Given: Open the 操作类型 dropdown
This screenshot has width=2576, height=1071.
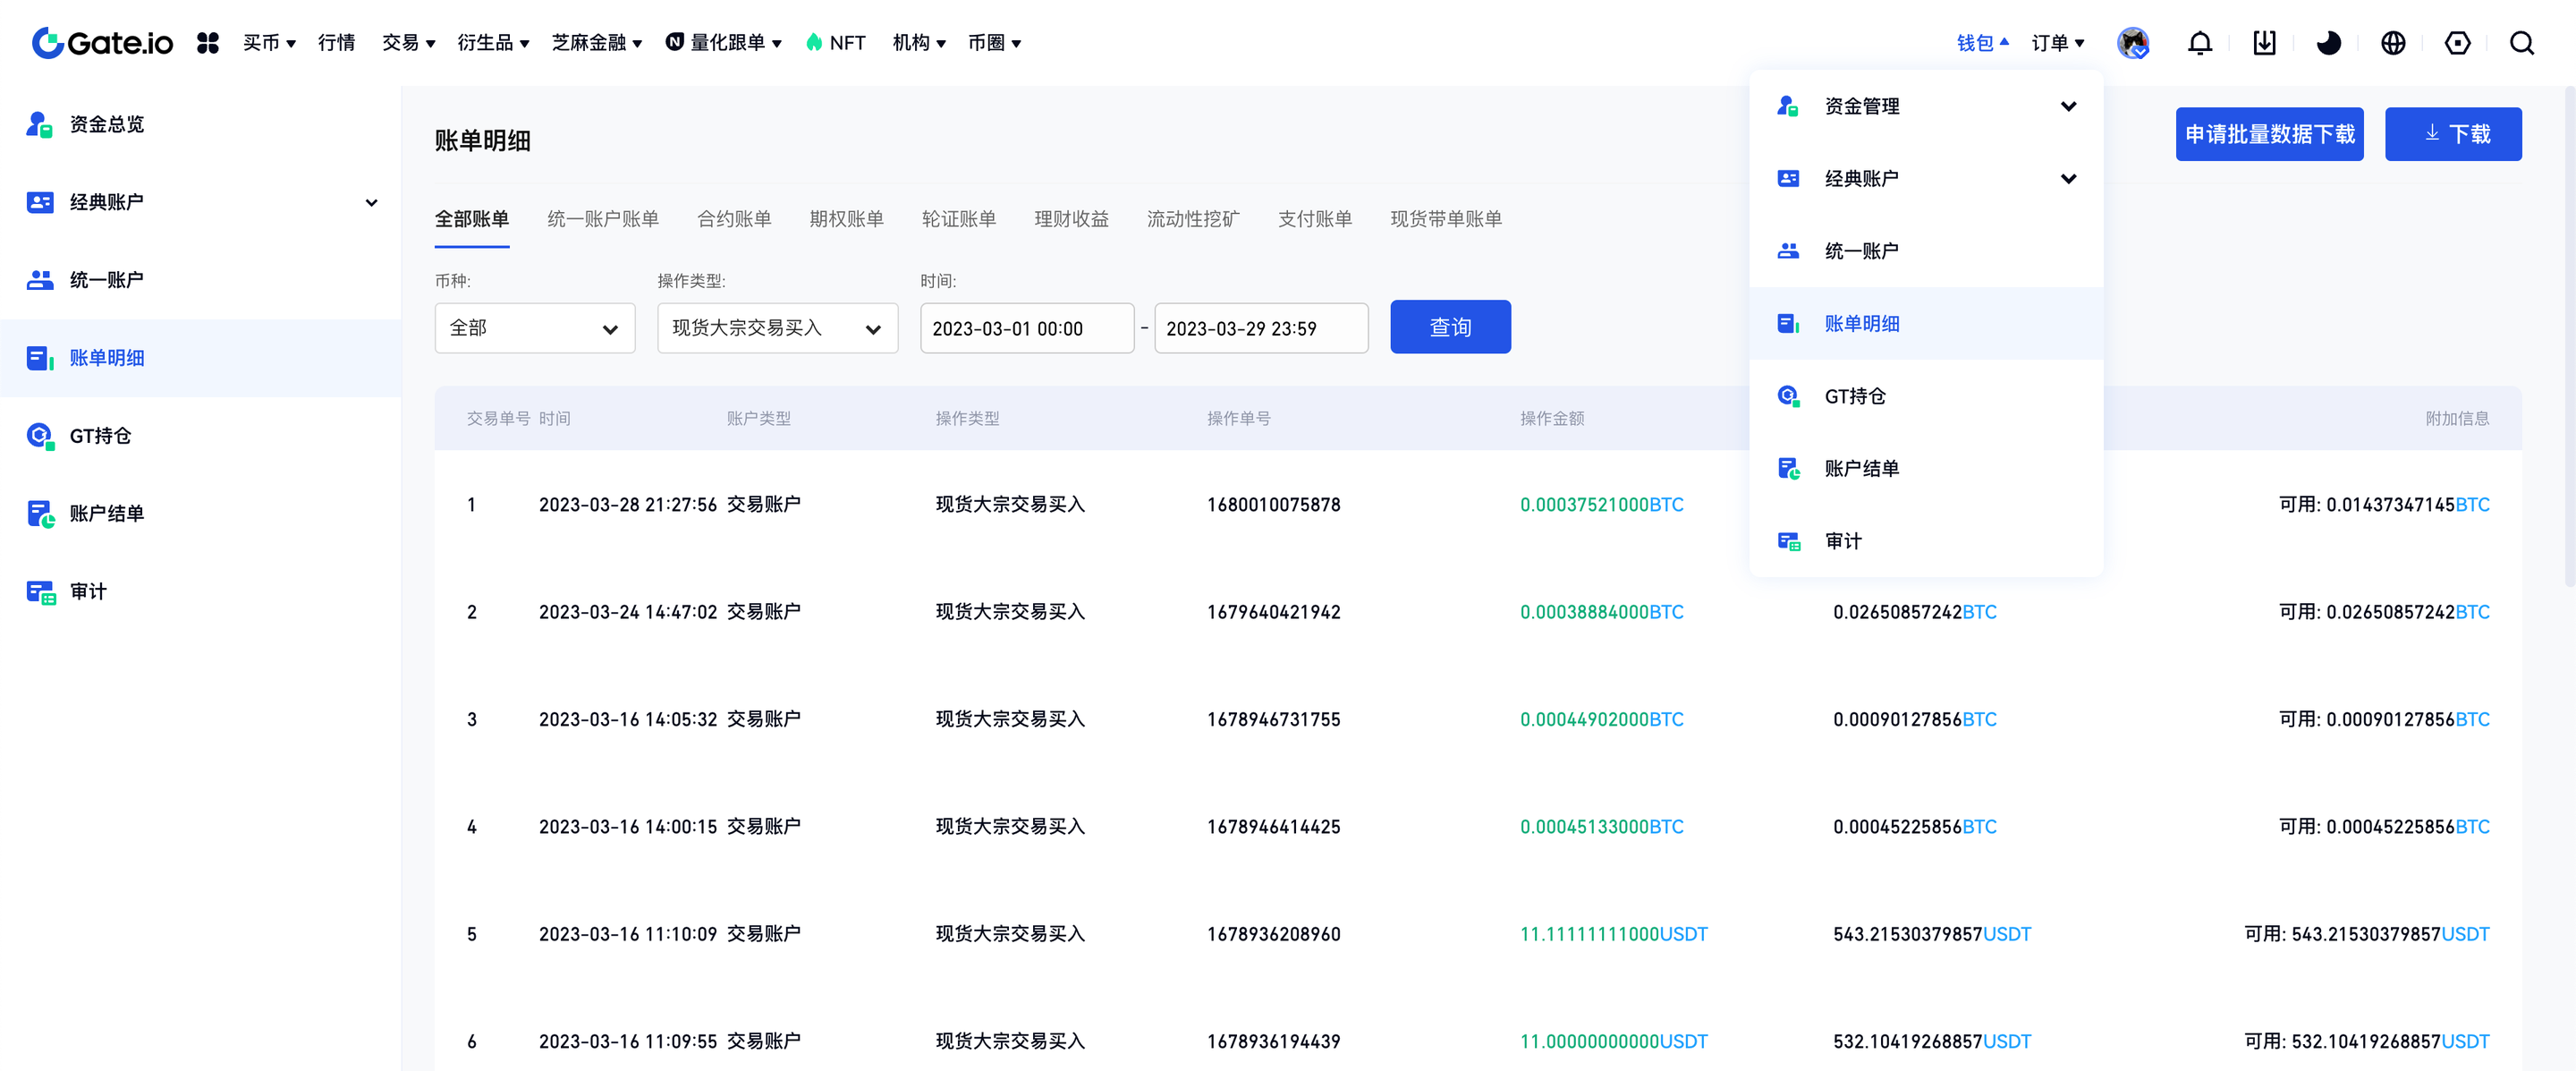Looking at the screenshot, I should (777, 328).
